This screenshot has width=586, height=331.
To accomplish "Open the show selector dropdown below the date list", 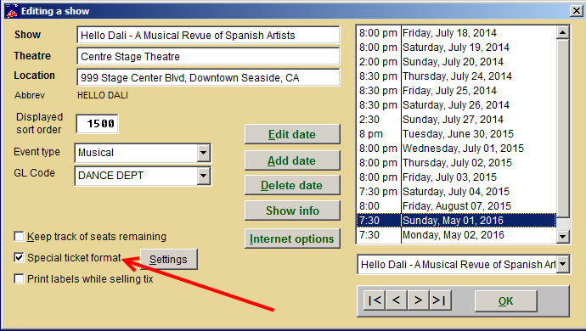I will (563, 264).
